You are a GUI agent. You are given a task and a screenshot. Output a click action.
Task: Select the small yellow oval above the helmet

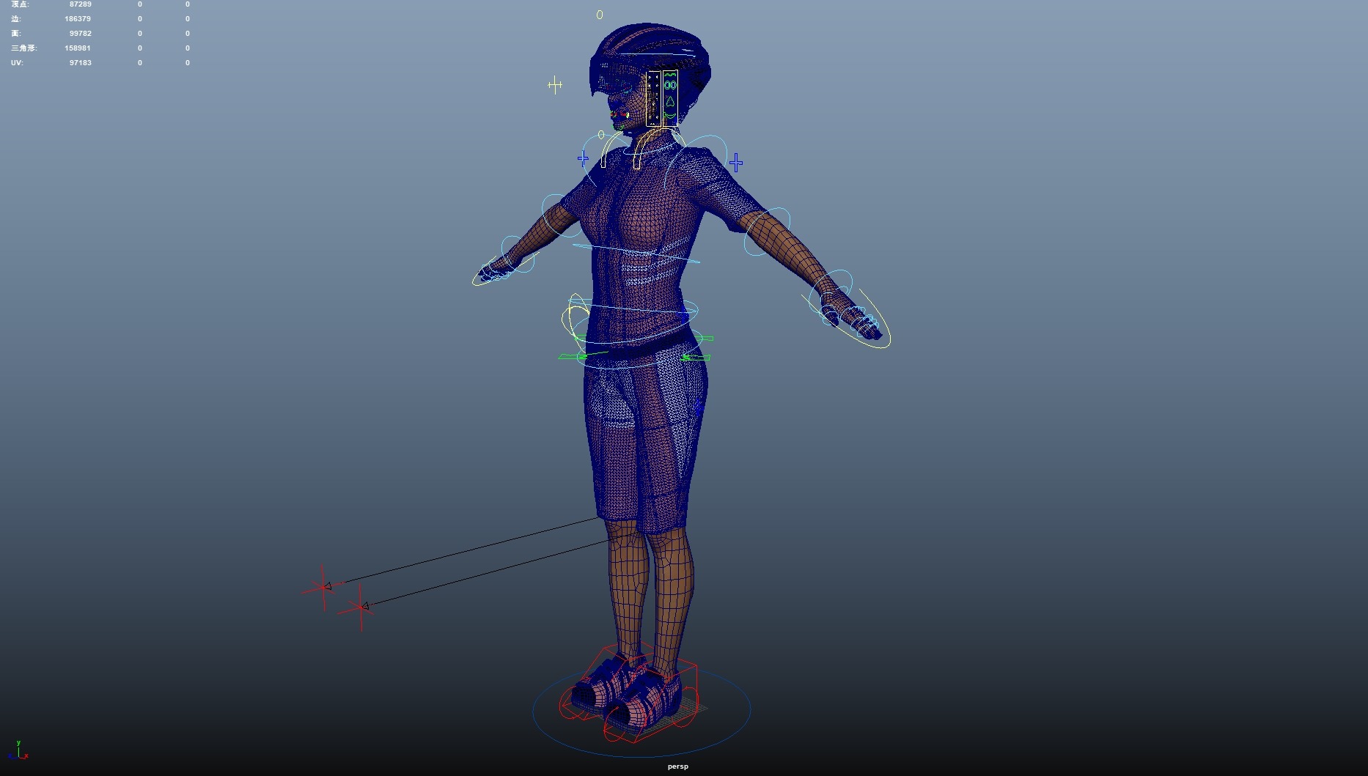(600, 15)
